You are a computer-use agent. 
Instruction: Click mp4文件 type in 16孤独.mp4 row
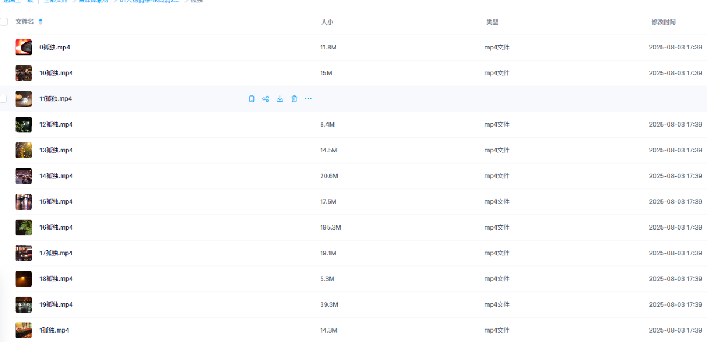tap(497, 227)
